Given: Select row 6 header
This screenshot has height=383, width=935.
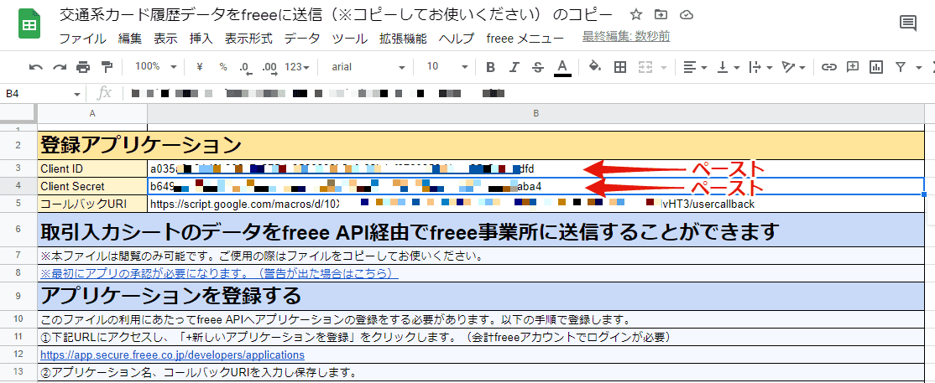Looking at the screenshot, I should [18, 230].
